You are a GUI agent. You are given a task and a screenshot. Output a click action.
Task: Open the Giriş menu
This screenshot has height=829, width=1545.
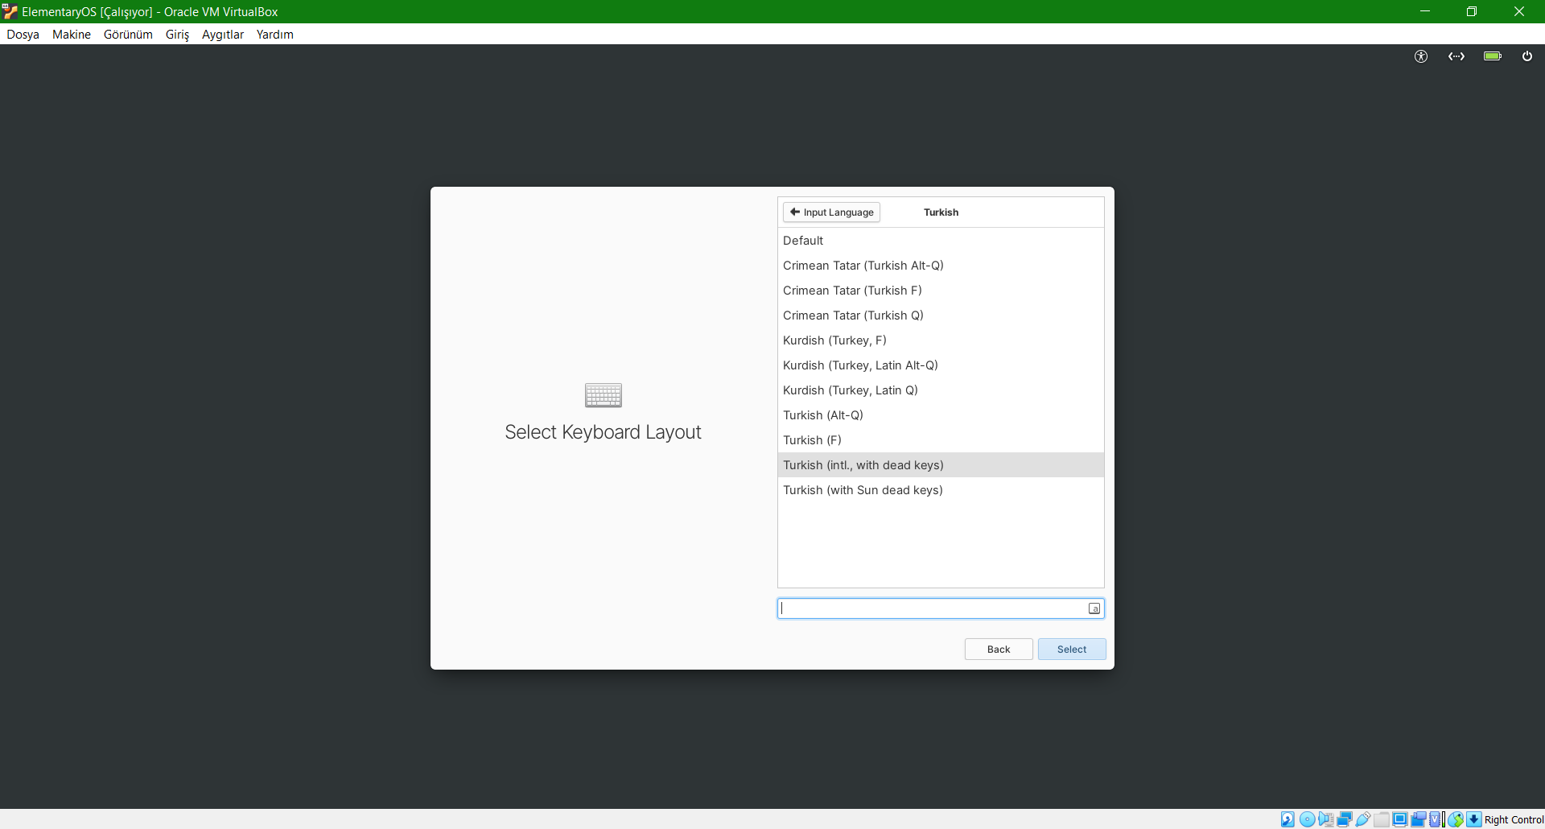(x=177, y=35)
